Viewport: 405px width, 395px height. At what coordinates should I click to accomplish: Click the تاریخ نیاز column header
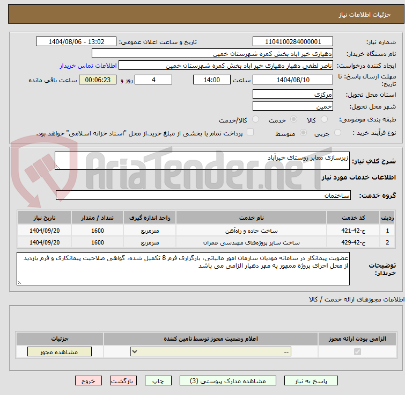(x=45, y=218)
